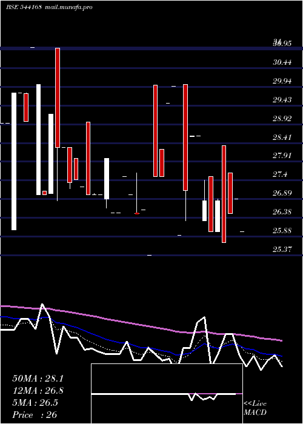Click the Price : 26 readout
Screen dimensions: 303x424
click(x=35, y=415)
